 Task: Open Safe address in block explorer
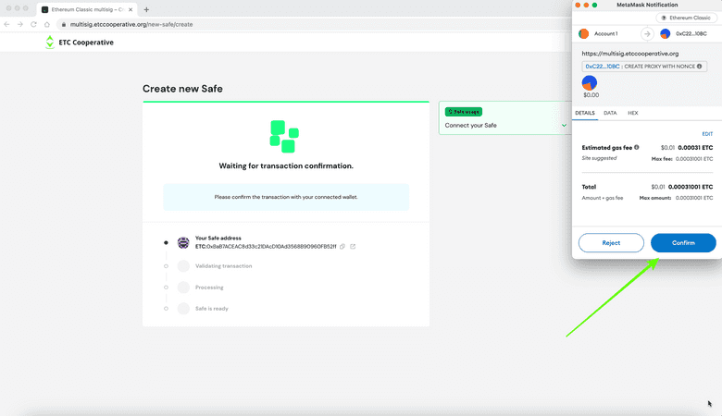pos(353,246)
